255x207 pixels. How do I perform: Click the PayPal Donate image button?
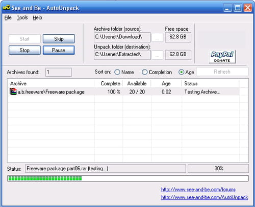pyautogui.click(x=222, y=57)
